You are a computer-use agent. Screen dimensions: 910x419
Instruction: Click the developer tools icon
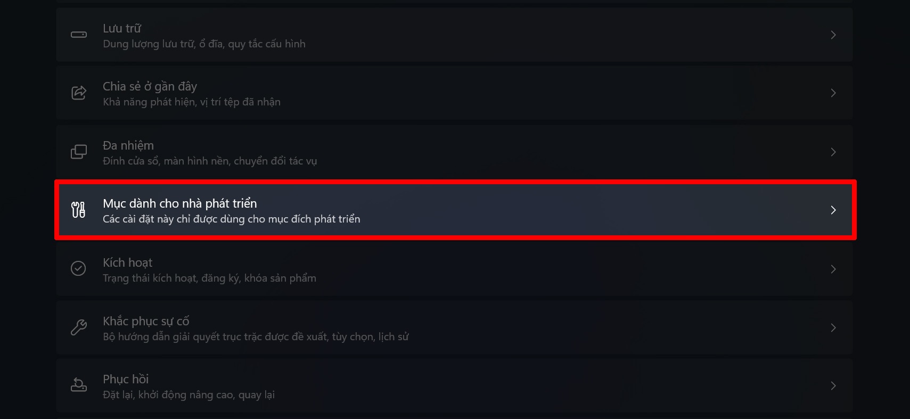pyautogui.click(x=78, y=210)
